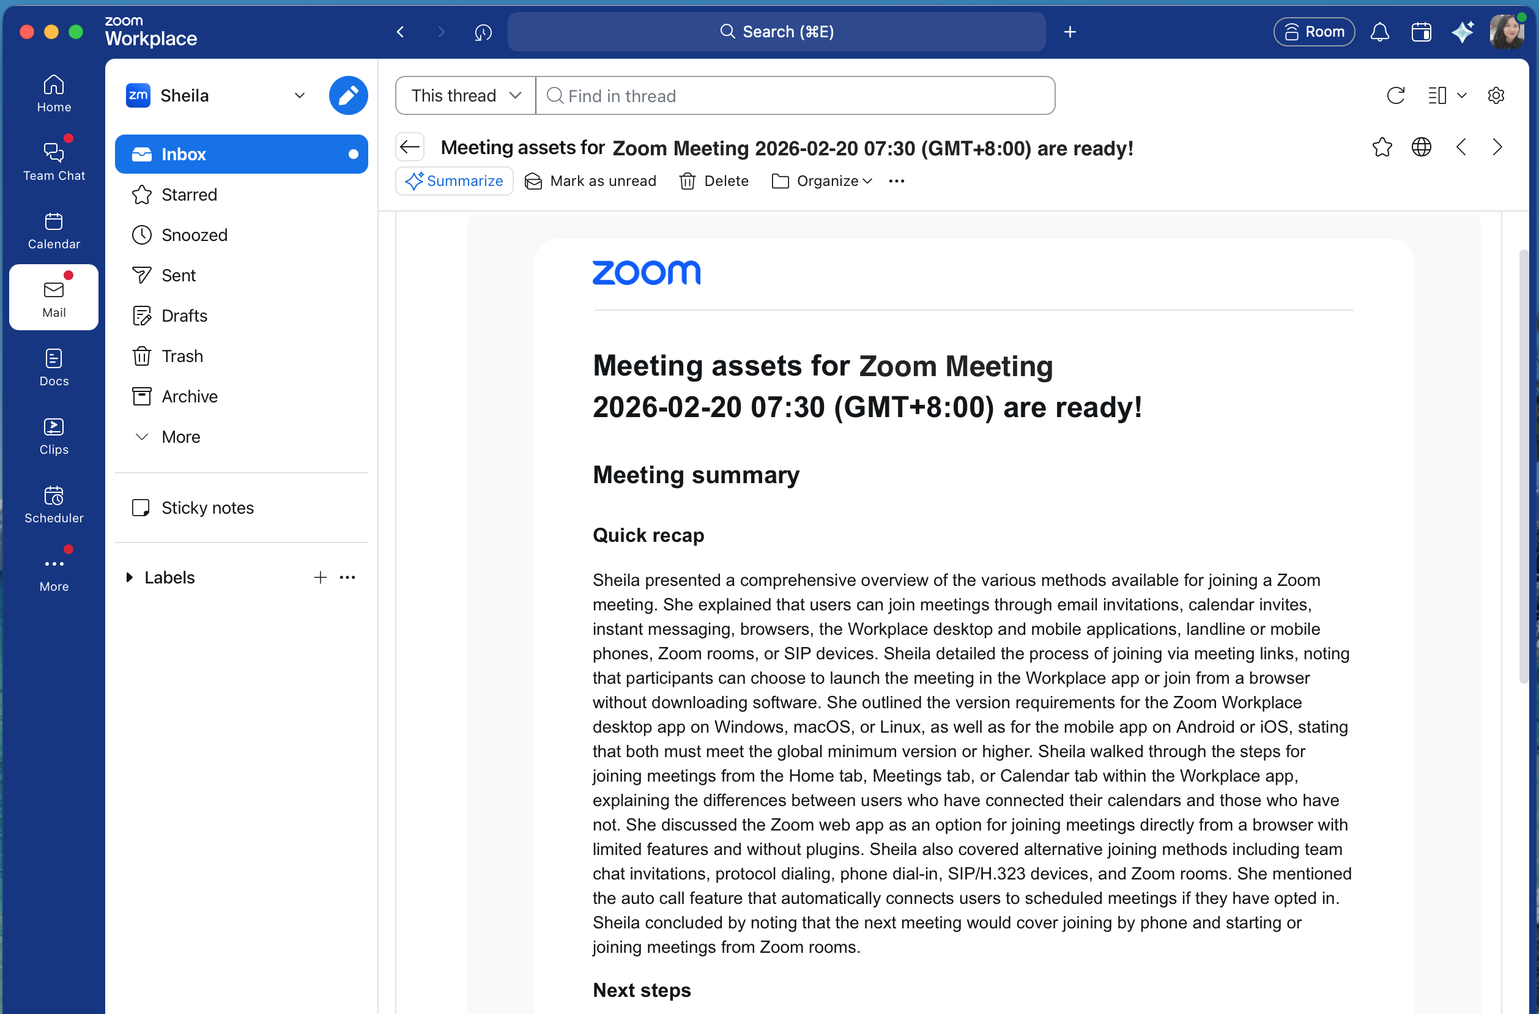Click the refresh mail icon
This screenshot has height=1014, width=1539.
point(1395,95)
